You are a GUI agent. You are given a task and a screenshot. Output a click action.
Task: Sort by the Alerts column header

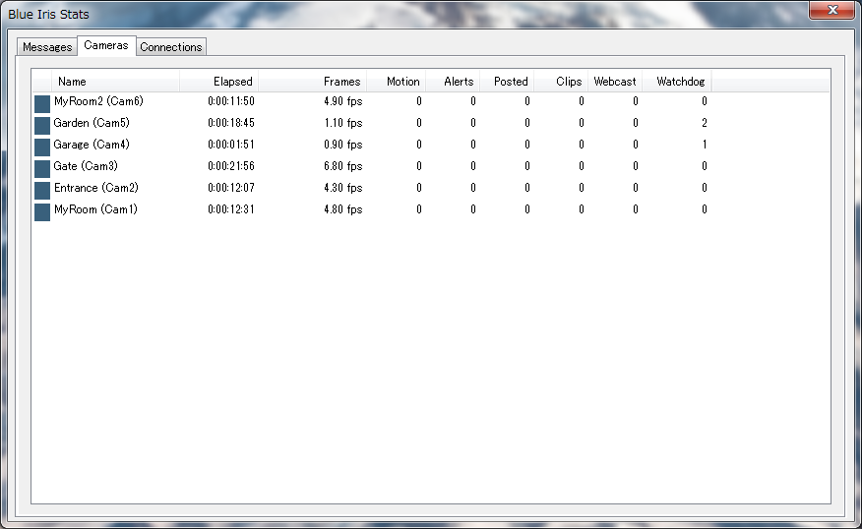[x=453, y=82]
